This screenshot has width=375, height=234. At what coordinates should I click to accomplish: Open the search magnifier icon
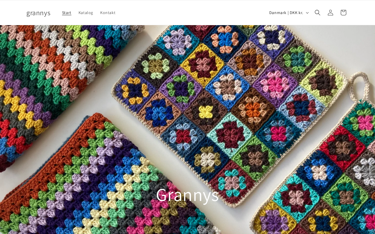(318, 13)
